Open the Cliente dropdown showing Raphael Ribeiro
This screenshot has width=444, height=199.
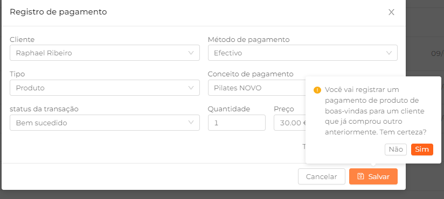point(105,53)
